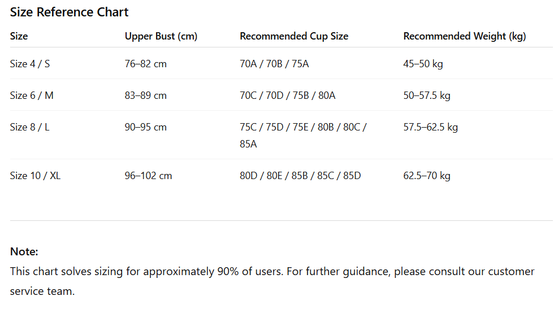Click the 45–50 kg weight value
The image size is (558, 309).
coord(423,64)
